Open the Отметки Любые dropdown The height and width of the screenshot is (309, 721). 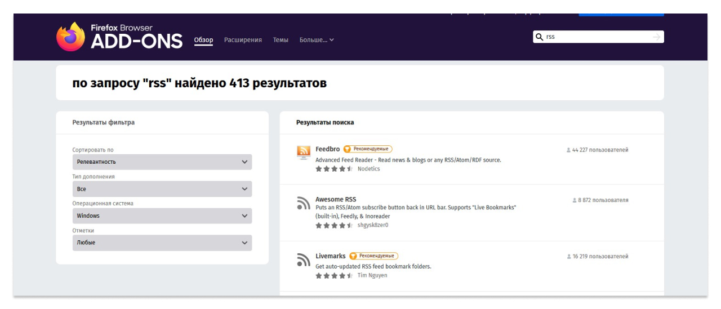(162, 243)
